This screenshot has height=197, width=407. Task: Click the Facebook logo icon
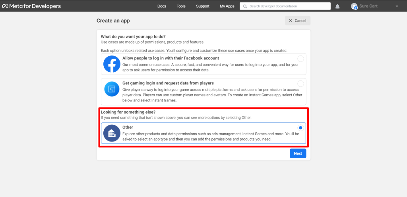pyautogui.click(x=112, y=64)
